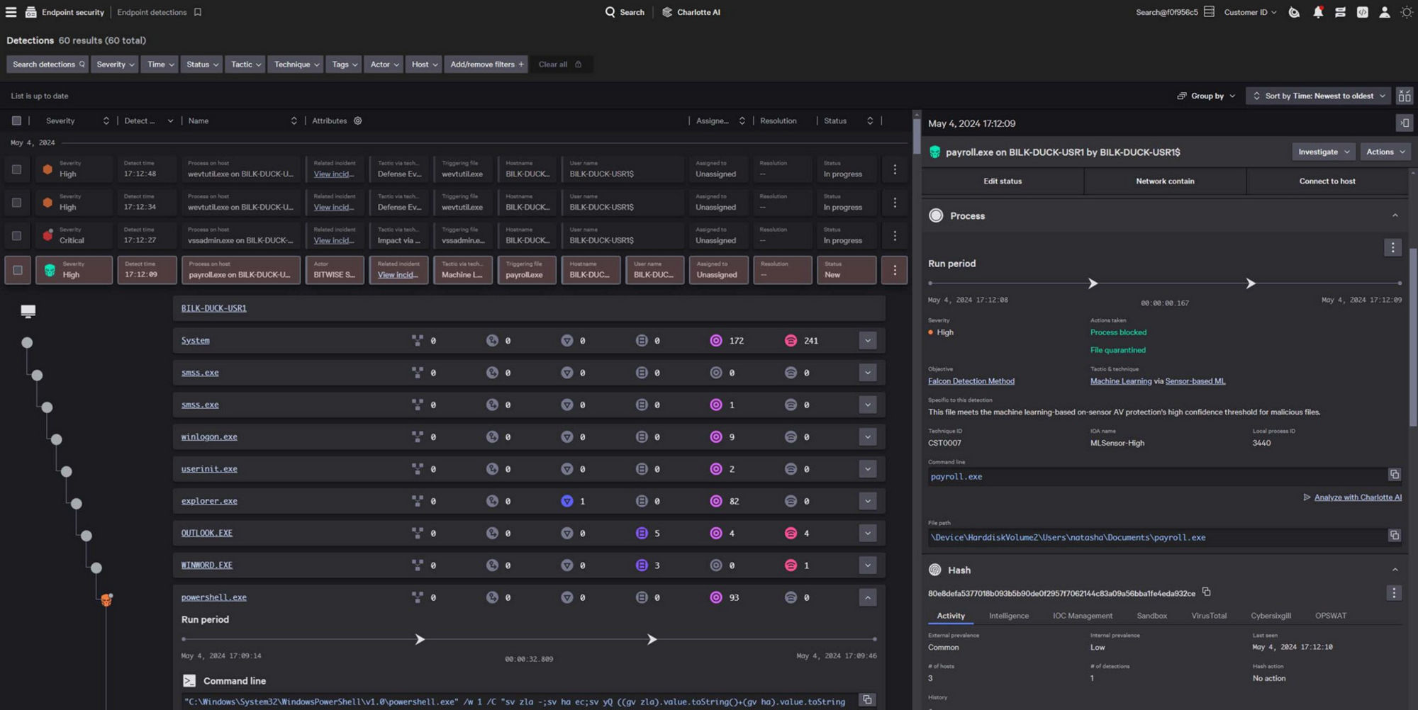Switch to the VirusTotal tab
1418x710 pixels.
pyautogui.click(x=1210, y=616)
